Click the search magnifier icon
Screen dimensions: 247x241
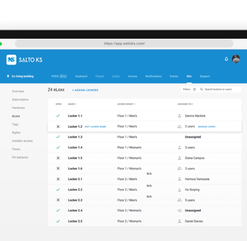[x=202, y=90]
